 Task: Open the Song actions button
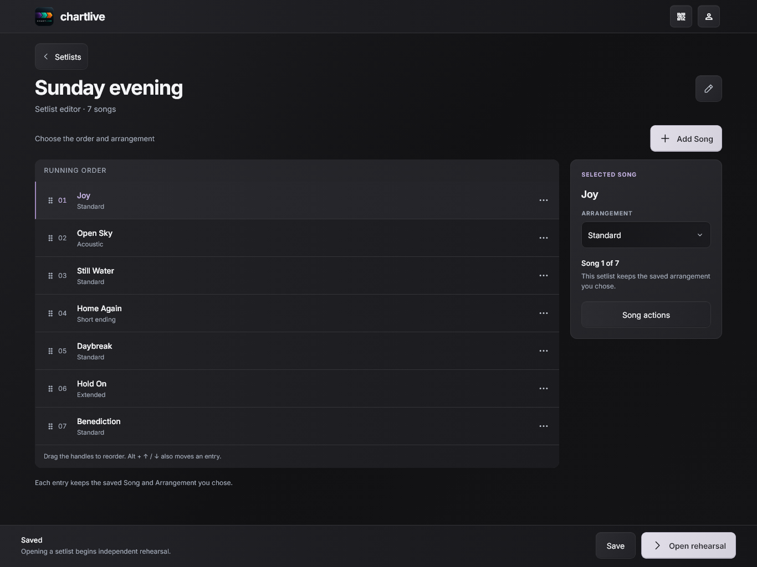point(646,315)
